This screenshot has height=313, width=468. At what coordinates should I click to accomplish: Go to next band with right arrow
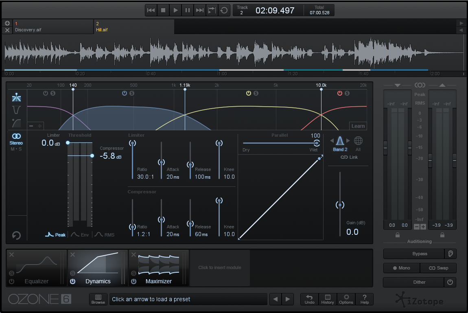(x=348, y=140)
